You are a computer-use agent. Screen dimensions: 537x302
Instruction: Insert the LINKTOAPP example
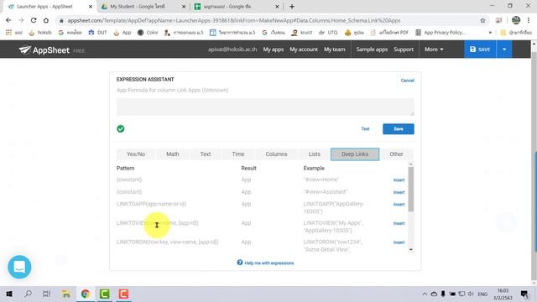(x=399, y=204)
